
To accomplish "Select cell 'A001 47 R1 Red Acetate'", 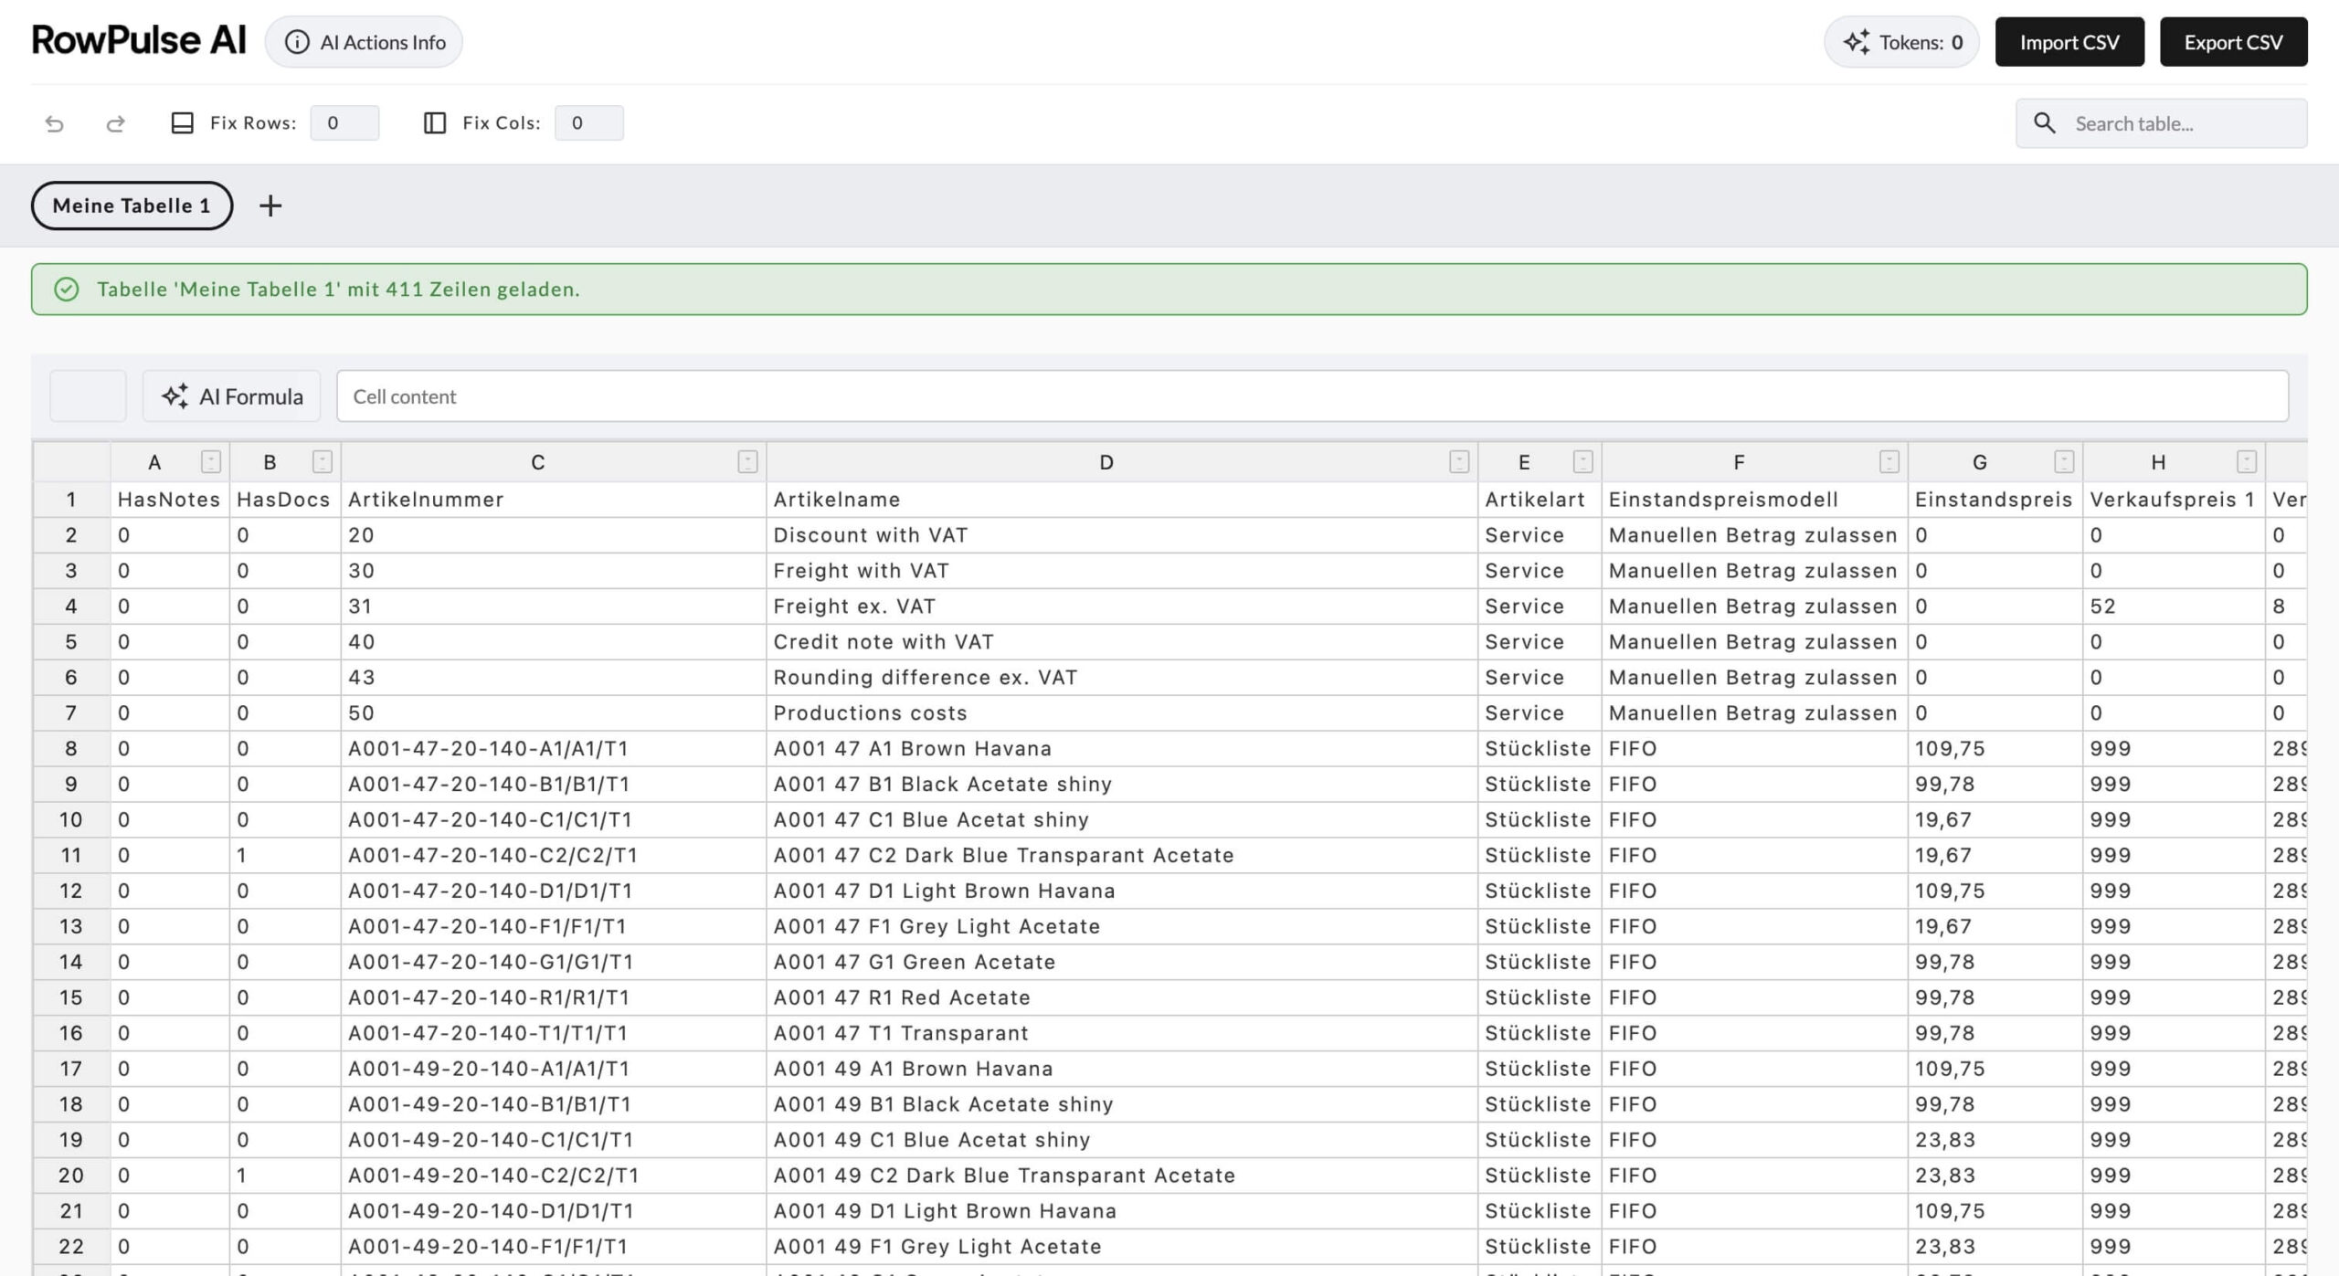I will (x=1122, y=998).
